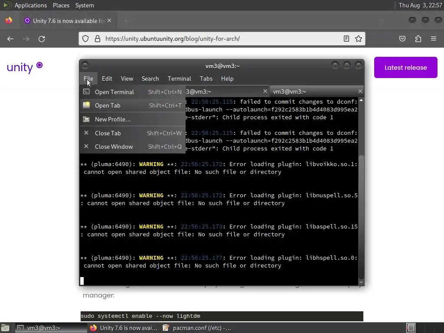Viewport: 444px width, 333px height.
Task: Open a new Firefox tab with plus
Action: tap(126, 21)
